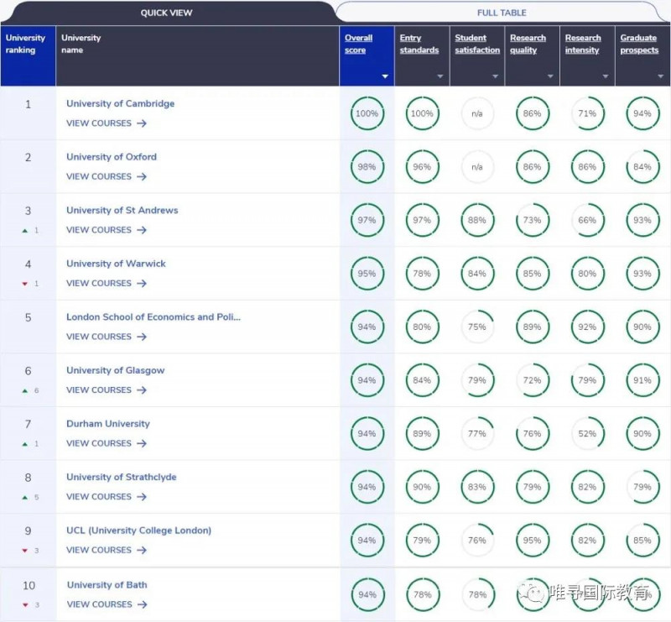Click Warwick down 1 rank arrow
This screenshot has height=622, width=671.
25,284
